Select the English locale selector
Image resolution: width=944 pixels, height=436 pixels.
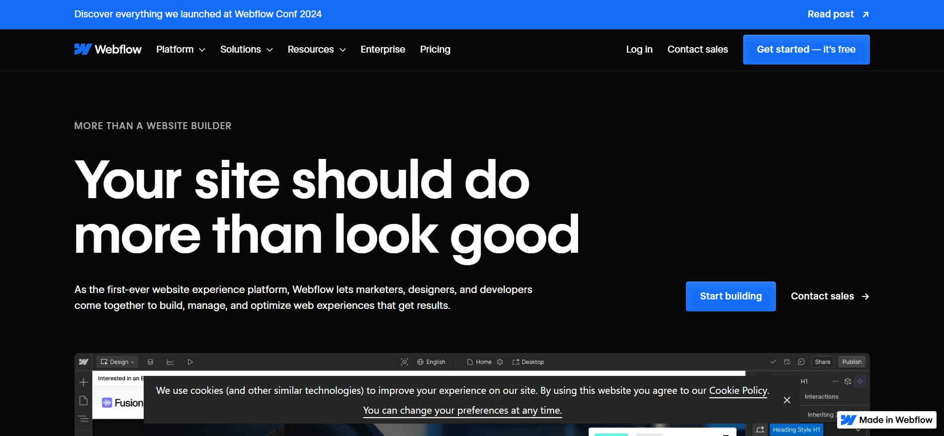431,362
